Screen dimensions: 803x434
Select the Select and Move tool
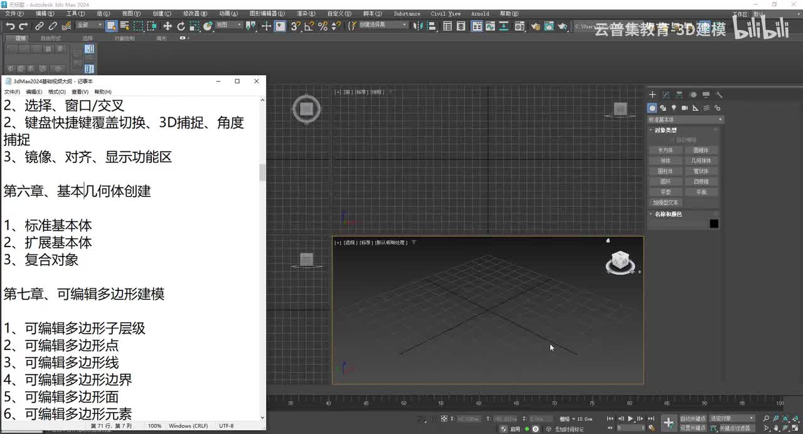pos(168,26)
